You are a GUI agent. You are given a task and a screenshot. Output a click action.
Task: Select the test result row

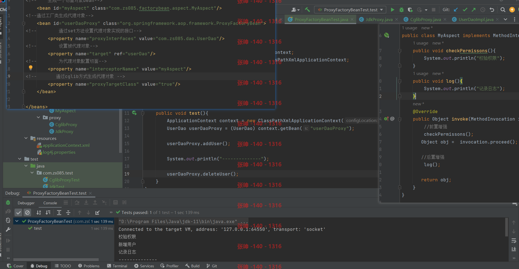64,228
